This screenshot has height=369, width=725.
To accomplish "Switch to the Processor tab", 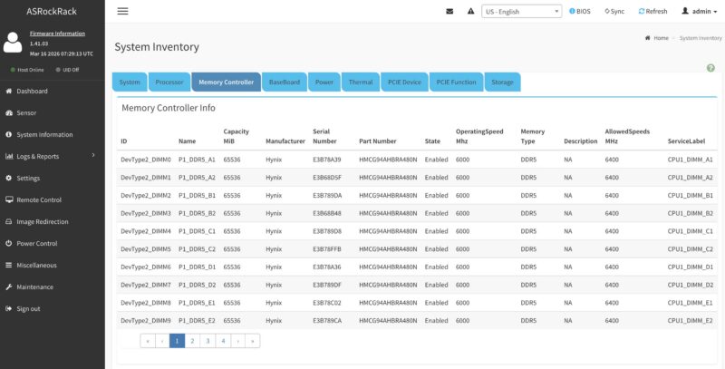I will (x=169, y=82).
